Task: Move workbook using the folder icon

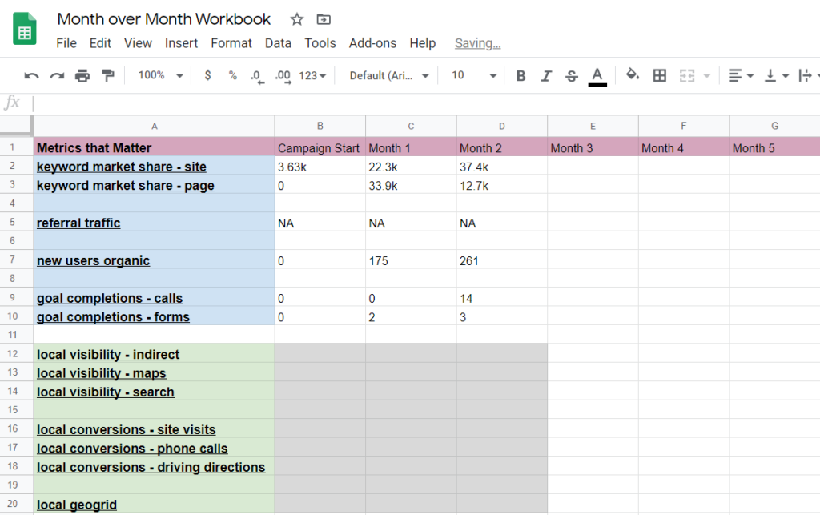Action: [324, 19]
